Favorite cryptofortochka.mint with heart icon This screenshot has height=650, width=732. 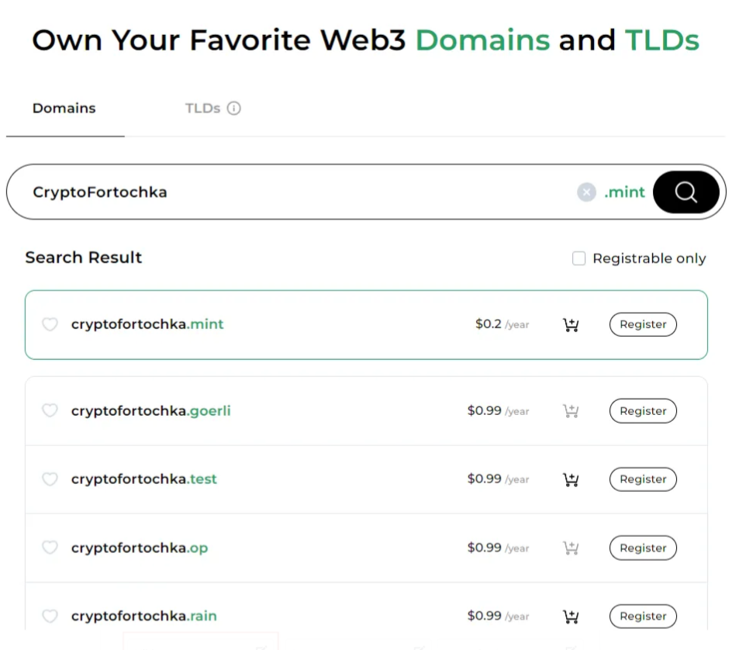(x=50, y=324)
